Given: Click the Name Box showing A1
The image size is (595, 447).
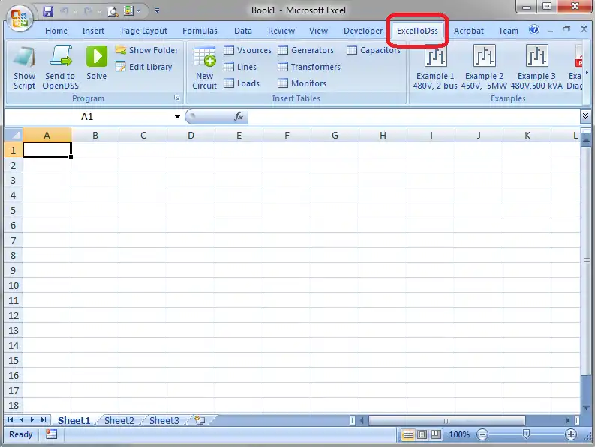Looking at the screenshot, I should [x=87, y=116].
